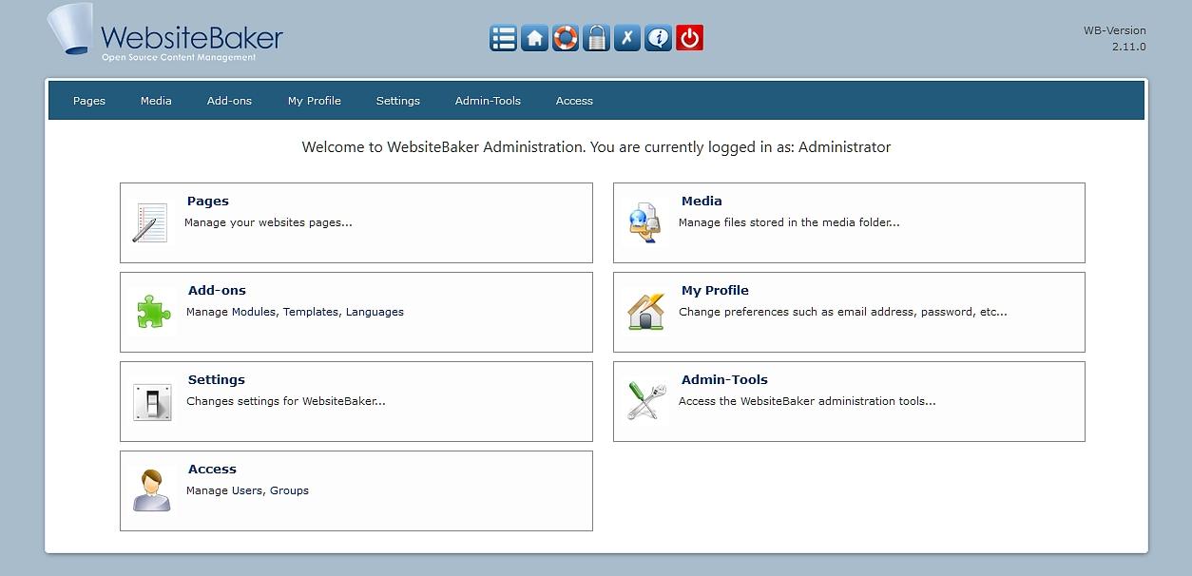
Task: Click 'Manage Modules, Templates, Languages' text
Action: (295, 312)
